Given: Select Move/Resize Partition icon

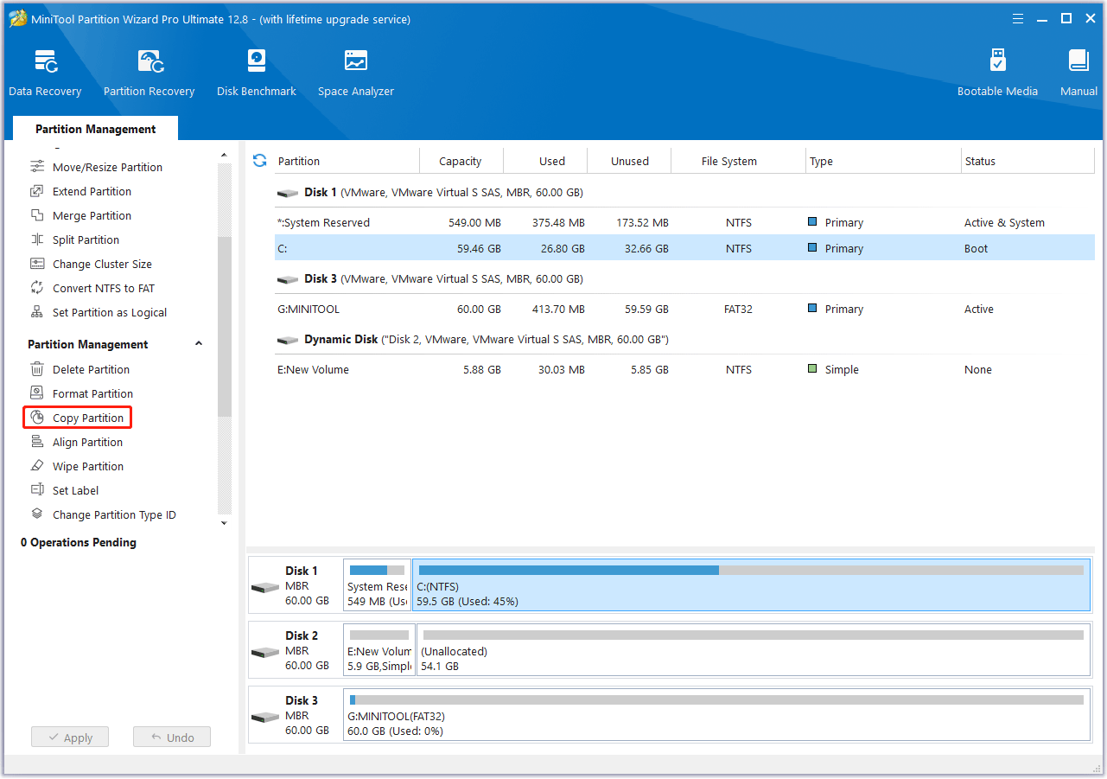Looking at the screenshot, I should (x=37, y=167).
